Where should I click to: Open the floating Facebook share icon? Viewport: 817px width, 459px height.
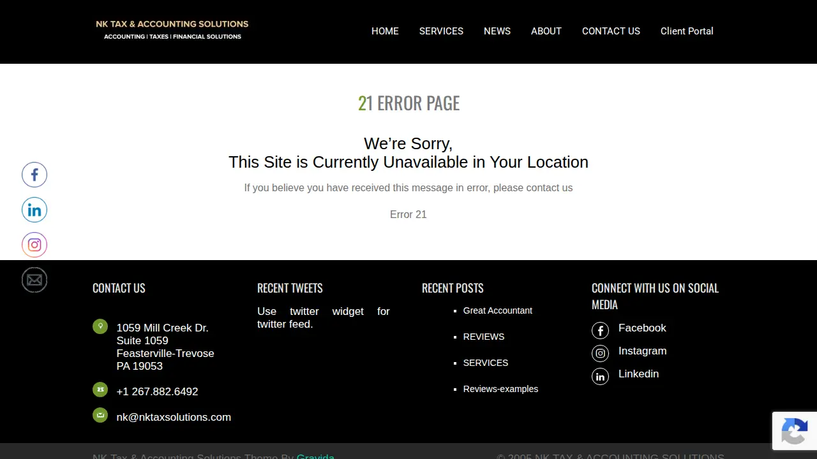[x=34, y=175]
